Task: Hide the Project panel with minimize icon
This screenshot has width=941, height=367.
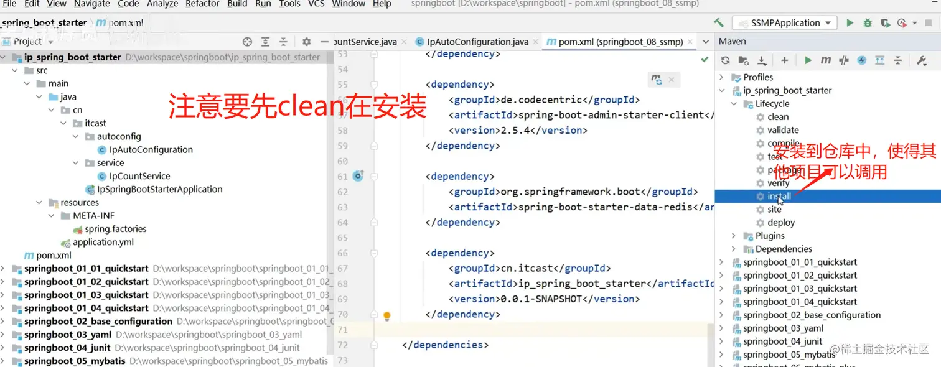Action: [323, 42]
